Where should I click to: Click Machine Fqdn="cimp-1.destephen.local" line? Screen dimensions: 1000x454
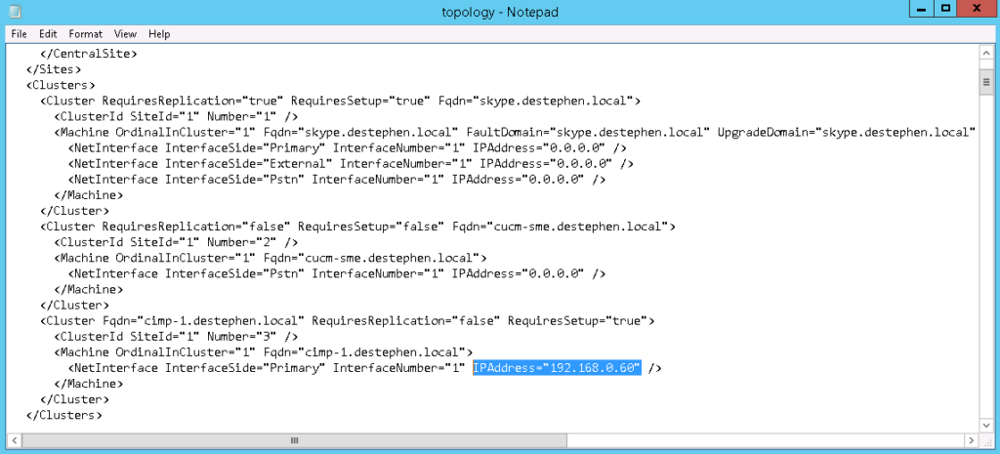(263, 352)
